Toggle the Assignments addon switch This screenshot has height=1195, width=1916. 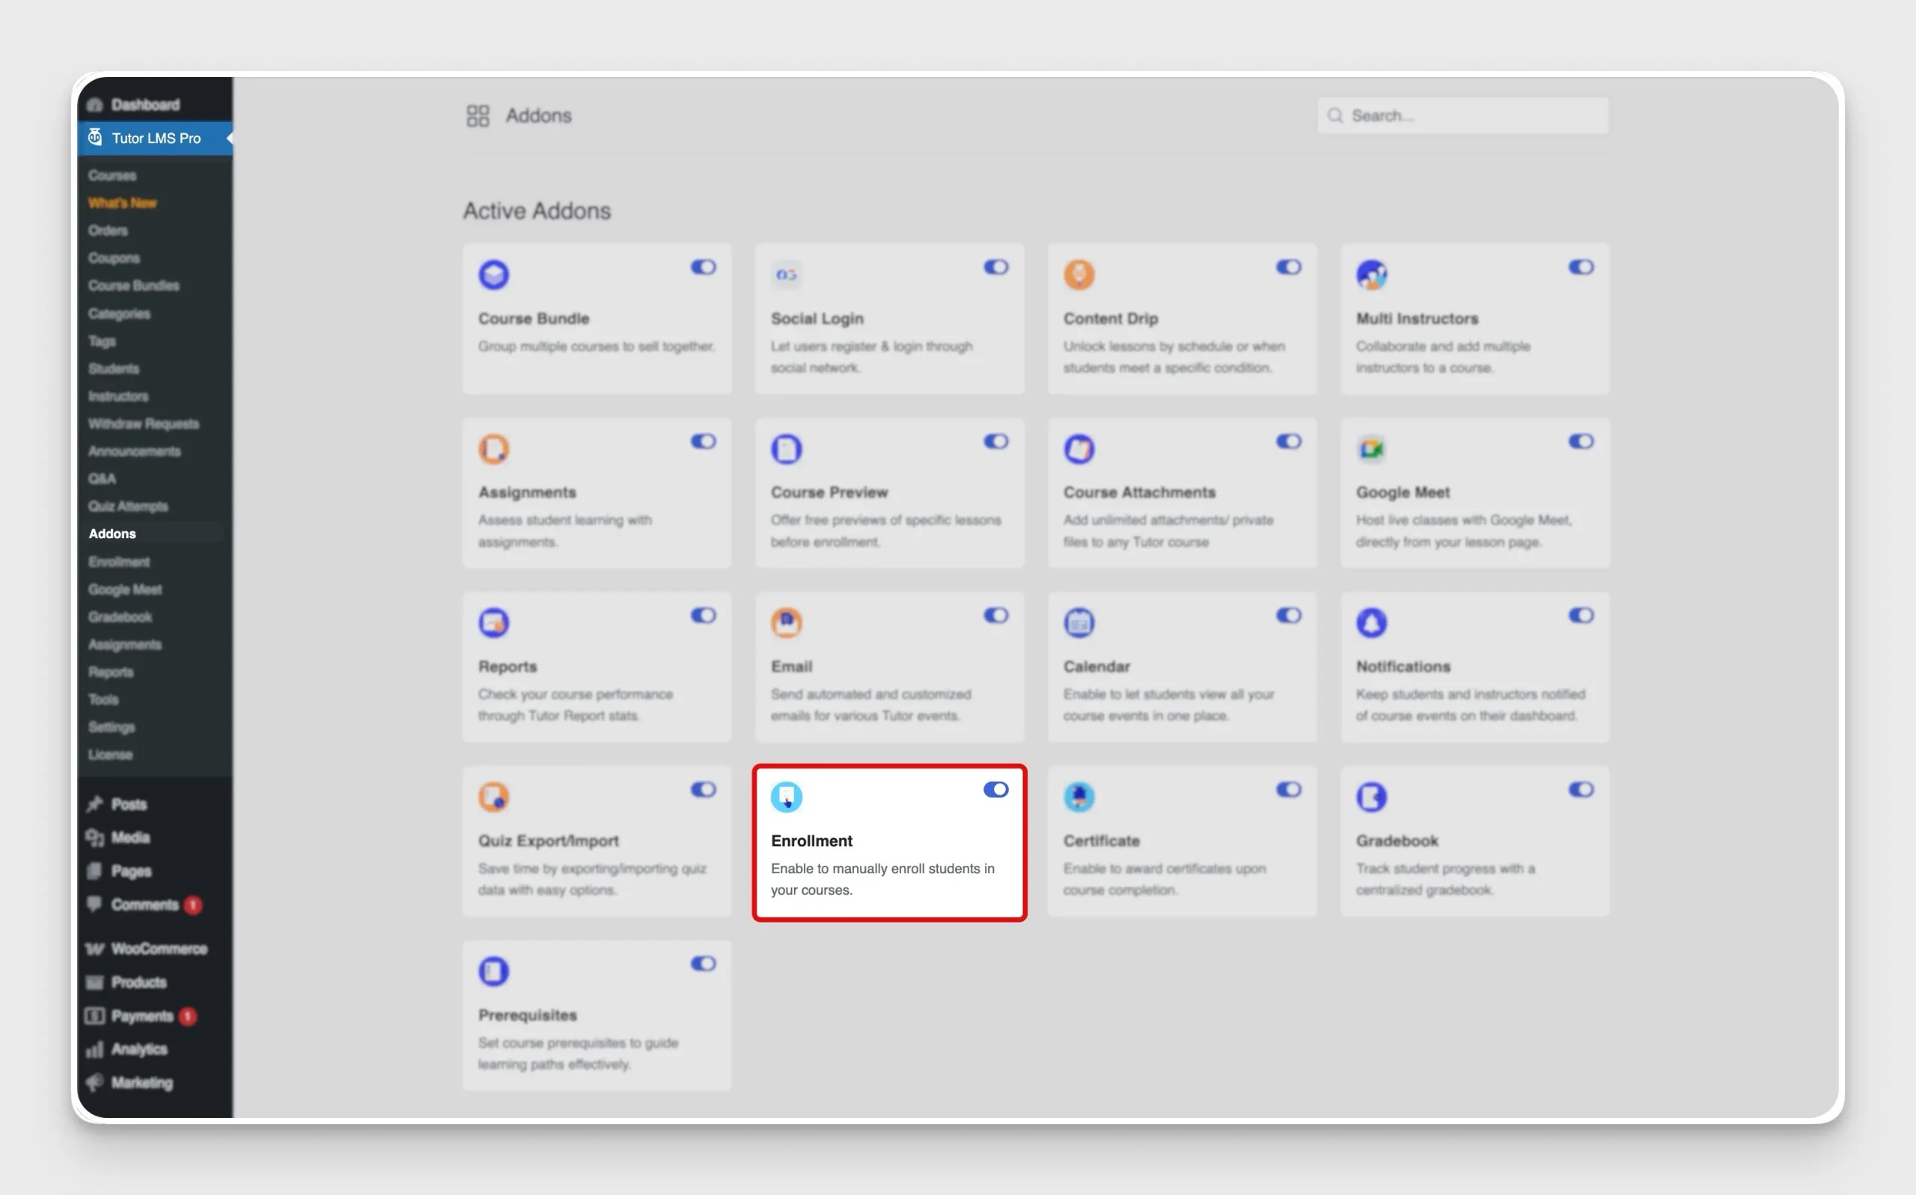[x=704, y=441]
